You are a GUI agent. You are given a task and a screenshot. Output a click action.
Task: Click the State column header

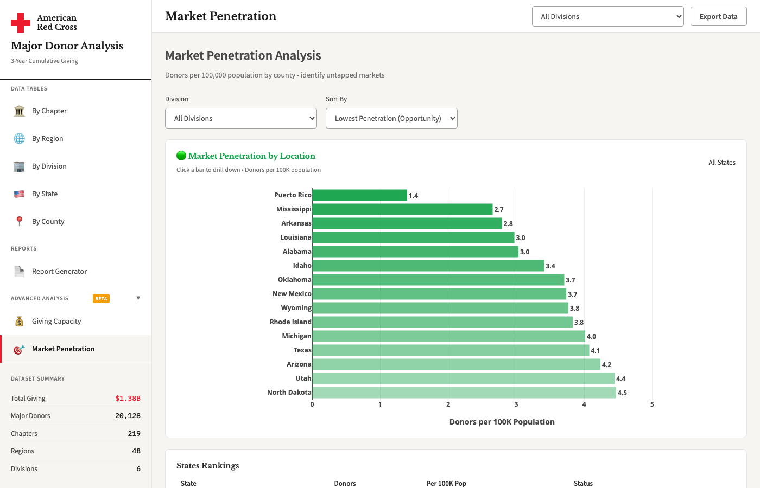pyautogui.click(x=189, y=483)
